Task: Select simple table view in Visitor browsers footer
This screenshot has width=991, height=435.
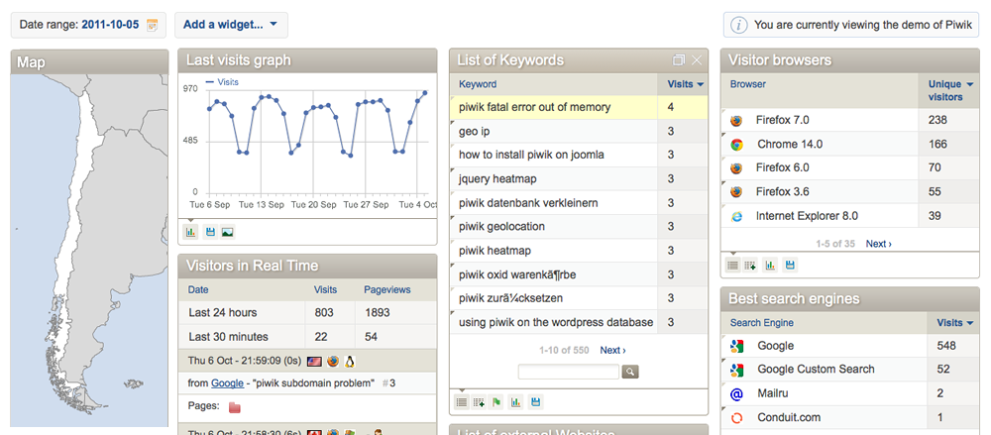Action: [732, 265]
